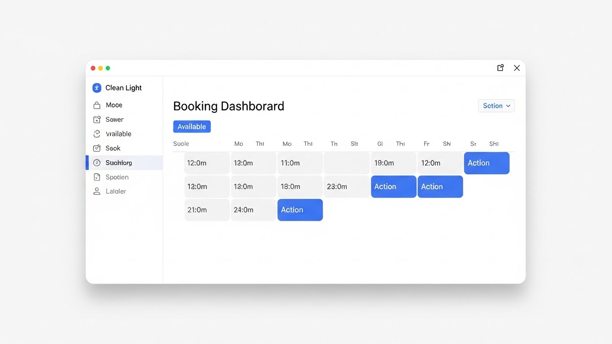Click the Clean Light app logo icon
612x344 pixels.
point(96,88)
